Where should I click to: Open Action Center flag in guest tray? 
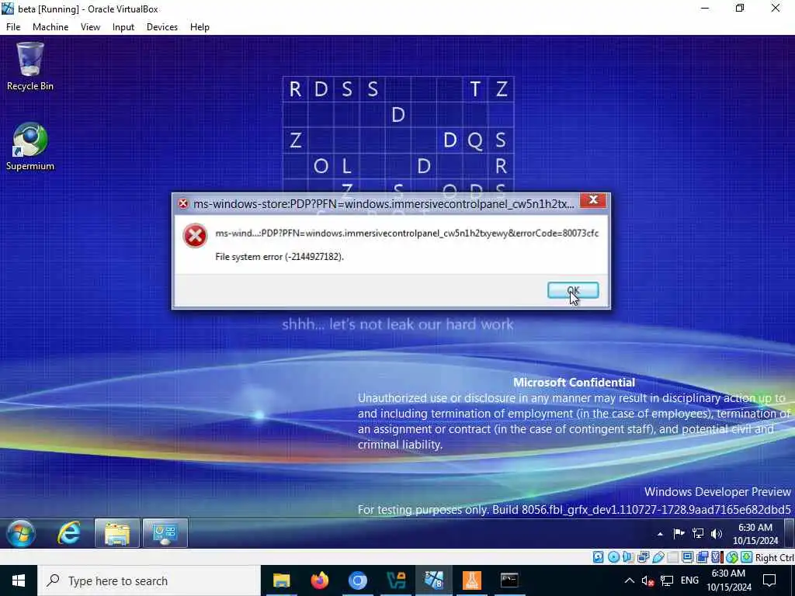pos(679,533)
